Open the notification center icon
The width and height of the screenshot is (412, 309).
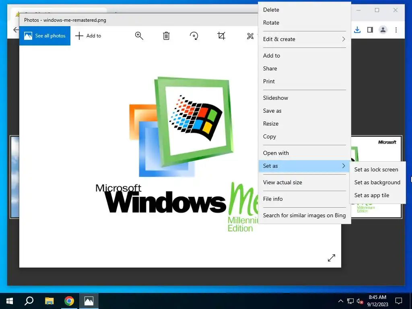click(399, 301)
